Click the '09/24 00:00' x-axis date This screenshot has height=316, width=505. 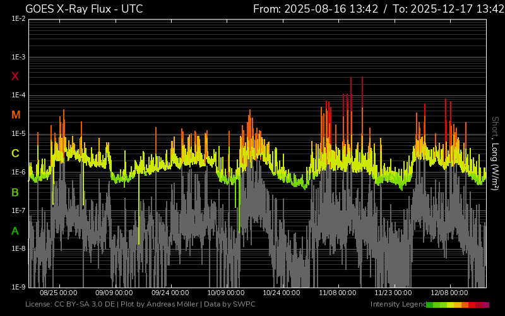[x=170, y=293]
